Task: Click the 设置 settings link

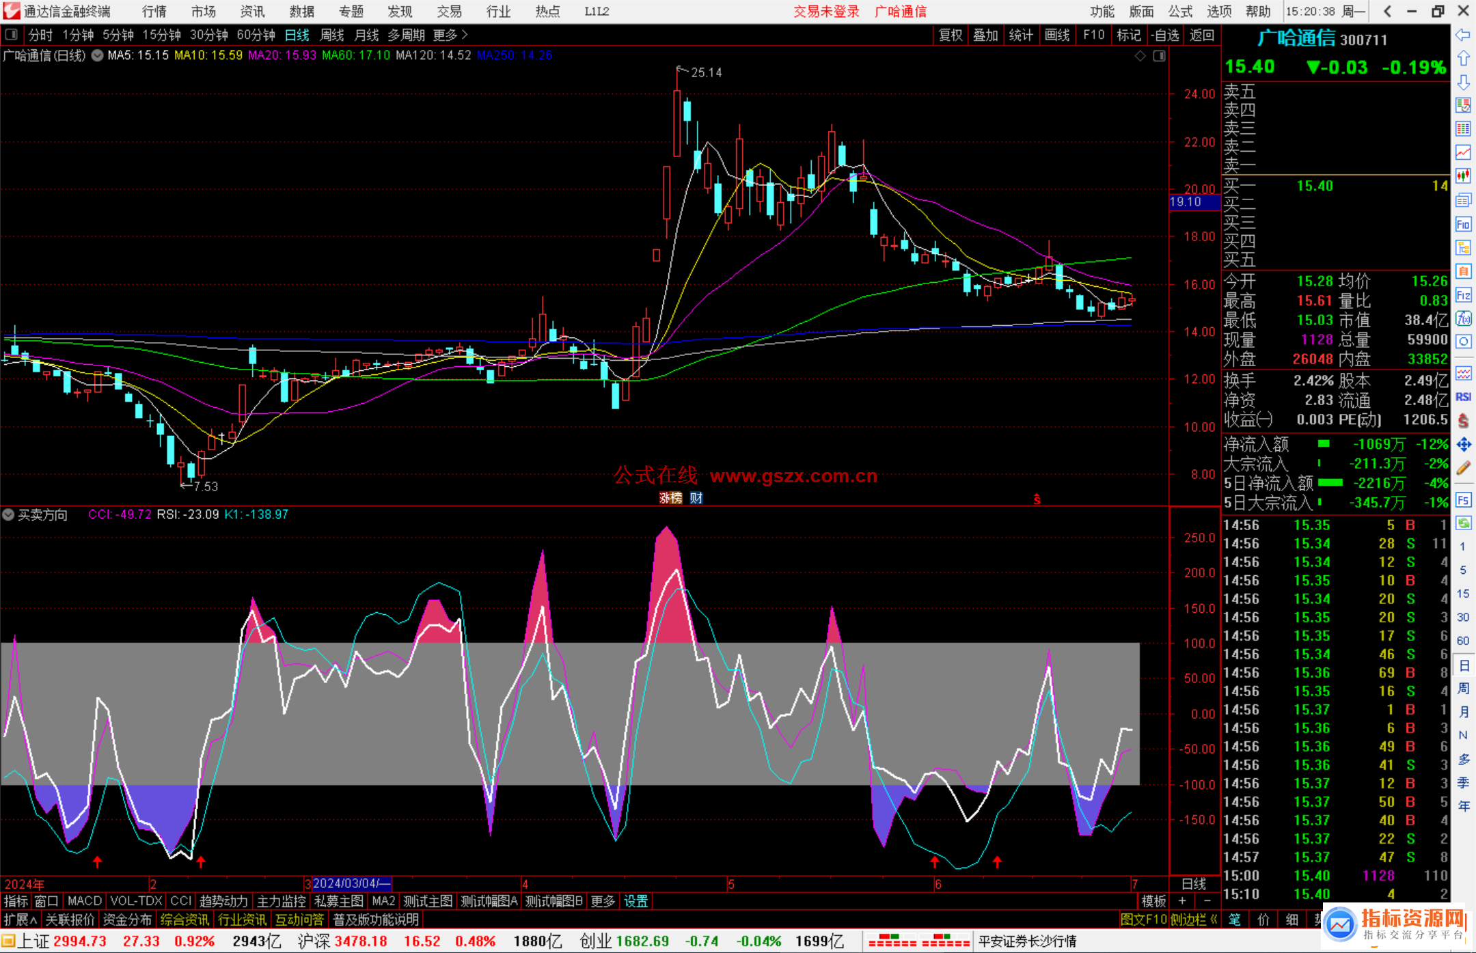Action: click(636, 901)
